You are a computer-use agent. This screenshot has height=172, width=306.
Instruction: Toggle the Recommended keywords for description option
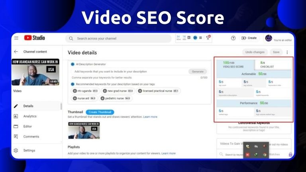point(73,84)
